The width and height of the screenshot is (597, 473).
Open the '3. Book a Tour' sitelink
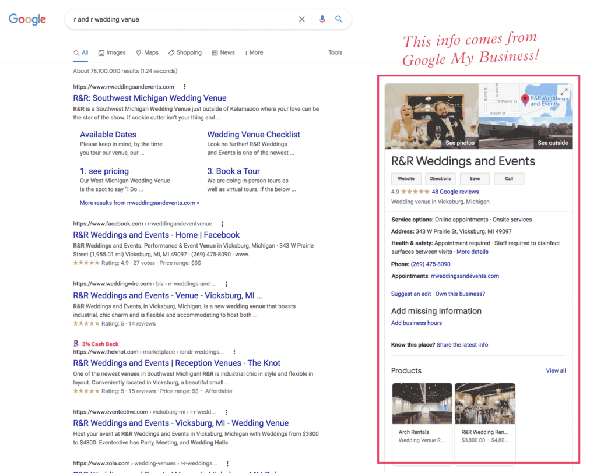click(233, 171)
